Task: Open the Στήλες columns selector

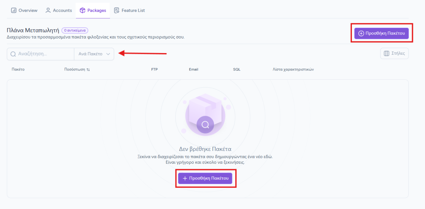Action: click(394, 53)
